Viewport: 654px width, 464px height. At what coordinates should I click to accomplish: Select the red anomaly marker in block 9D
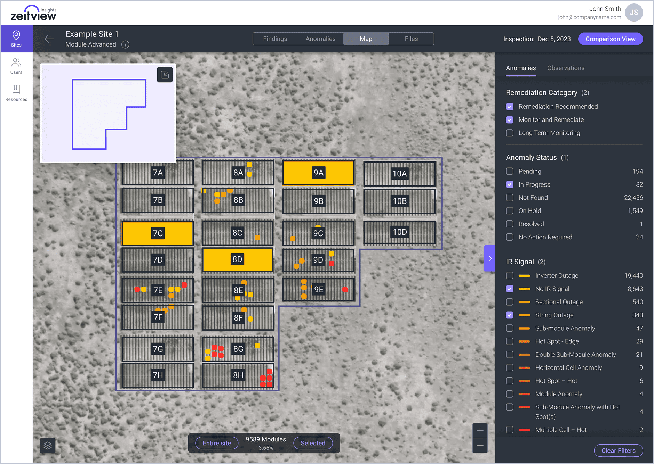click(x=332, y=263)
